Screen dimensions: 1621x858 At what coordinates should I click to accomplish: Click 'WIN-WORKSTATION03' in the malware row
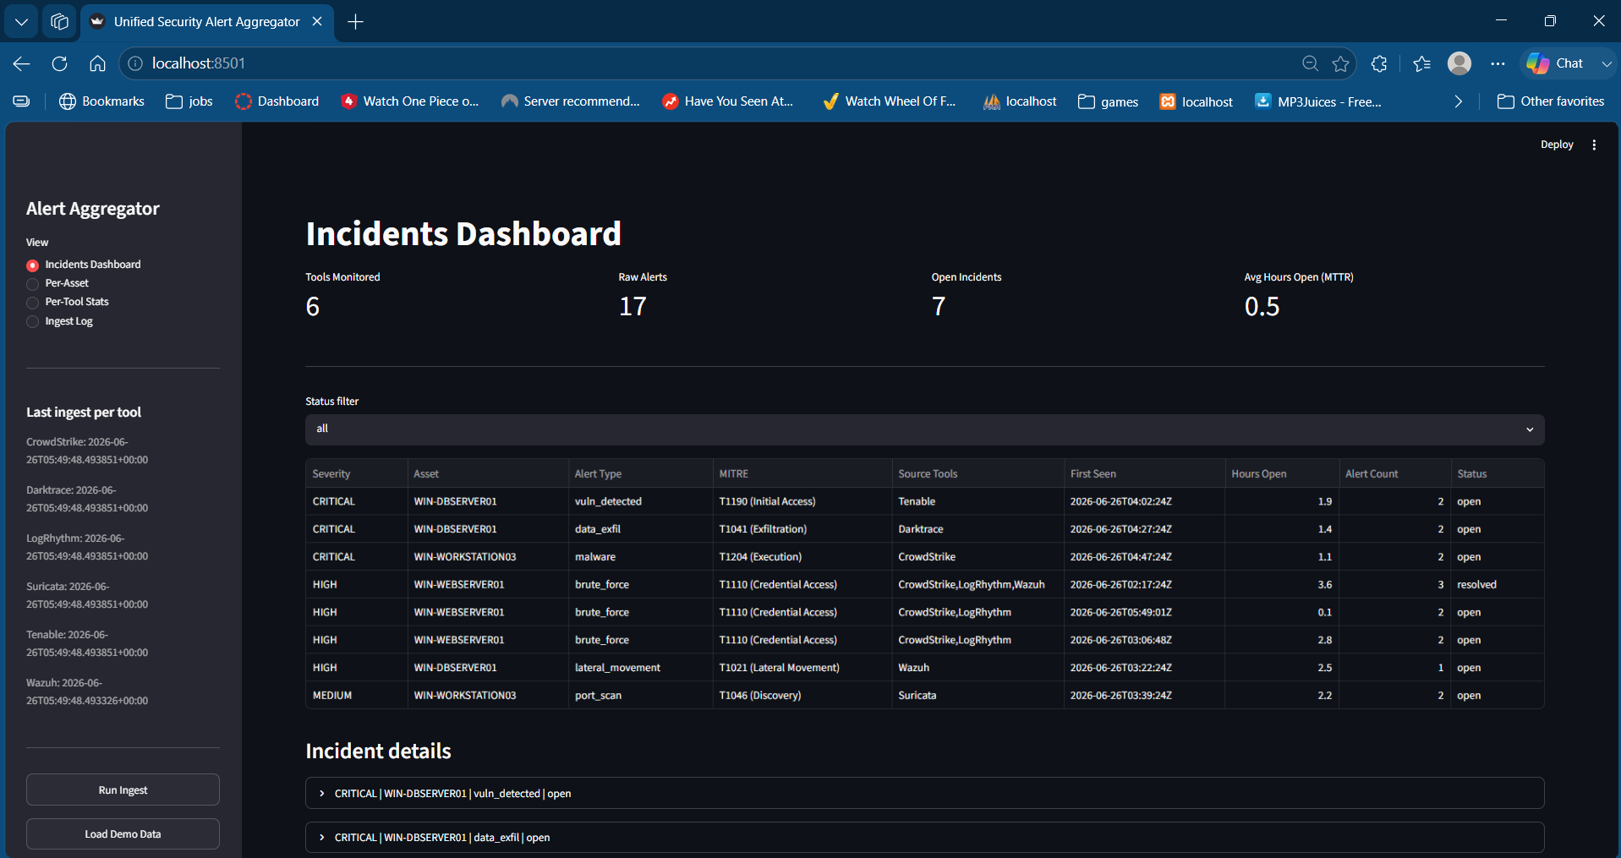[488, 556]
